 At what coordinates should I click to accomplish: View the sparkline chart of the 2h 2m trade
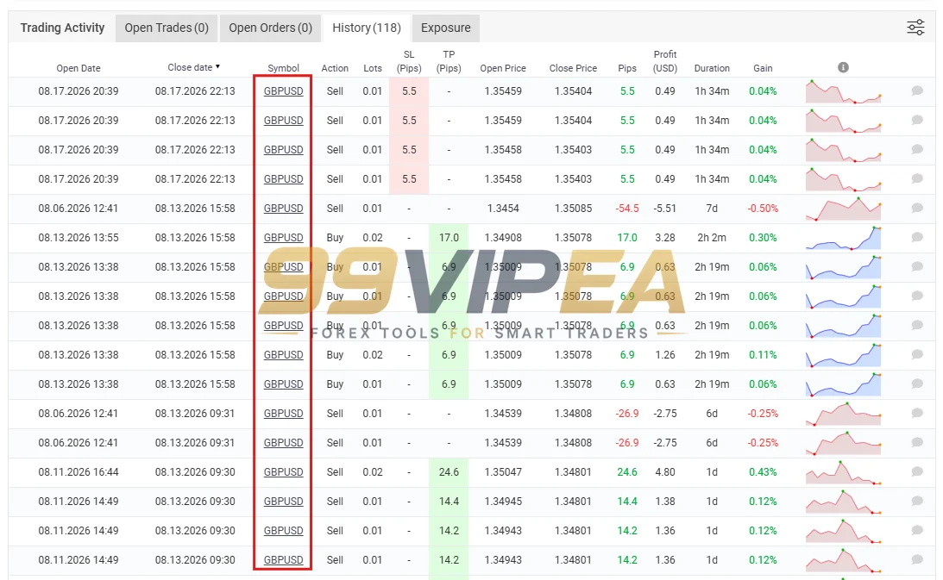(843, 238)
